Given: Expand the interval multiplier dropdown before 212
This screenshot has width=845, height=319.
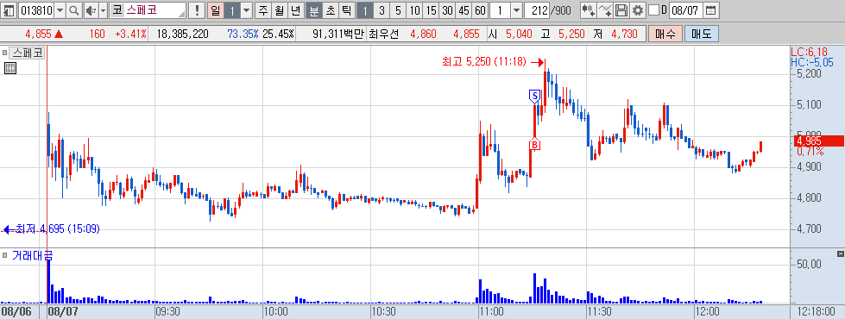Looking at the screenshot, I should [516, 9].
